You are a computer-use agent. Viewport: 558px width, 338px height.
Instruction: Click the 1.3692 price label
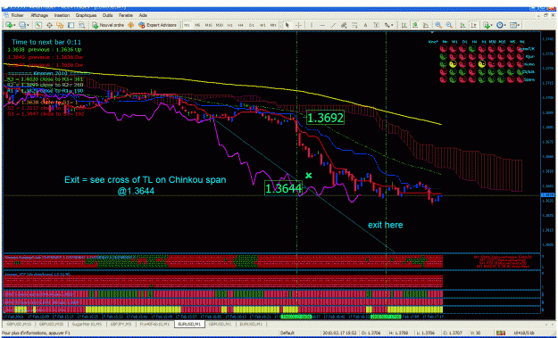[x=325, y=118]
